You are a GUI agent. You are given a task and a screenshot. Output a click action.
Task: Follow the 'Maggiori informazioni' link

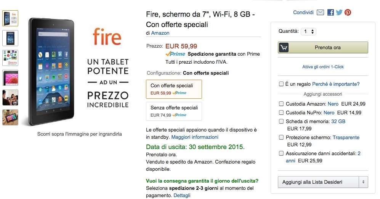click(x=195, y=137)
